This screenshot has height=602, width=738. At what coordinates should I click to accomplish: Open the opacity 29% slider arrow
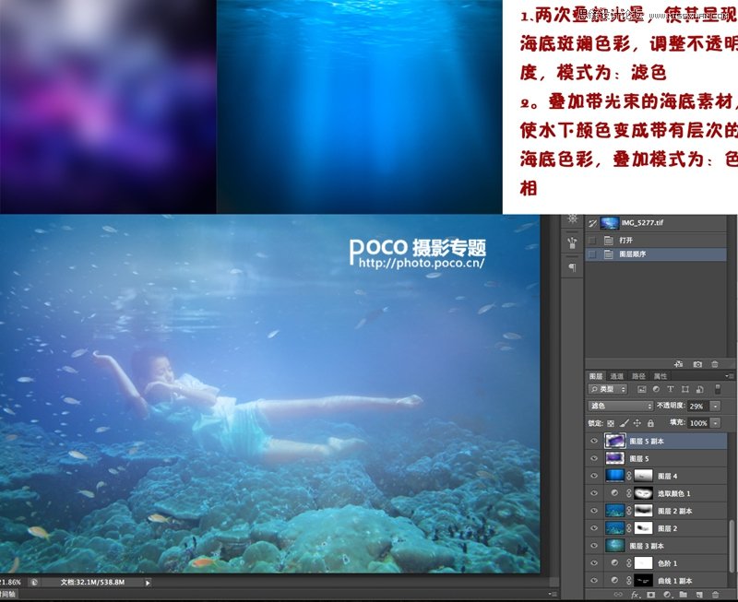click(716, 407)
